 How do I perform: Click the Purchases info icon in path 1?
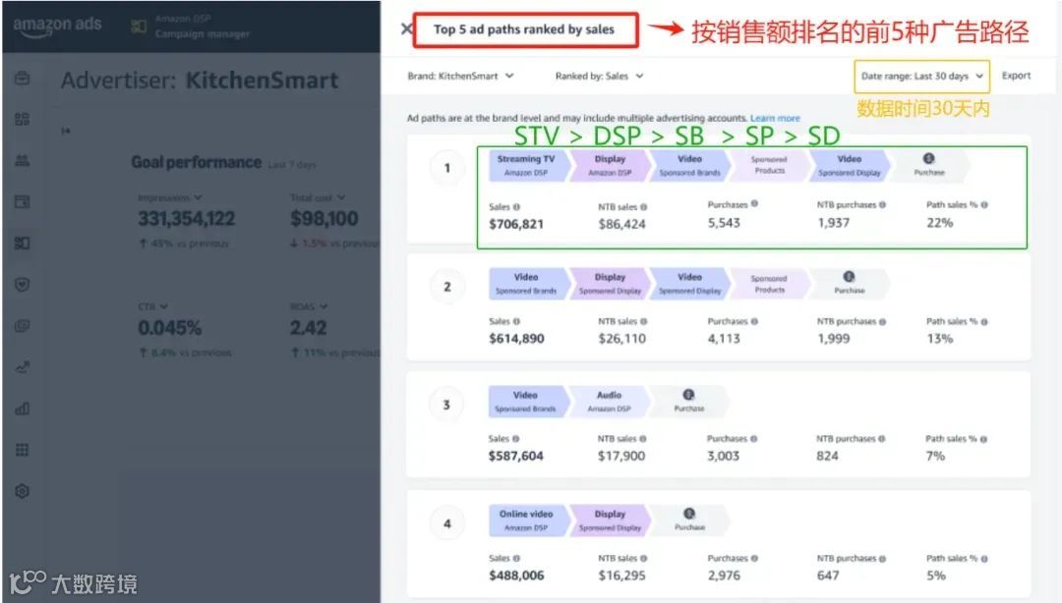point(754,203)
